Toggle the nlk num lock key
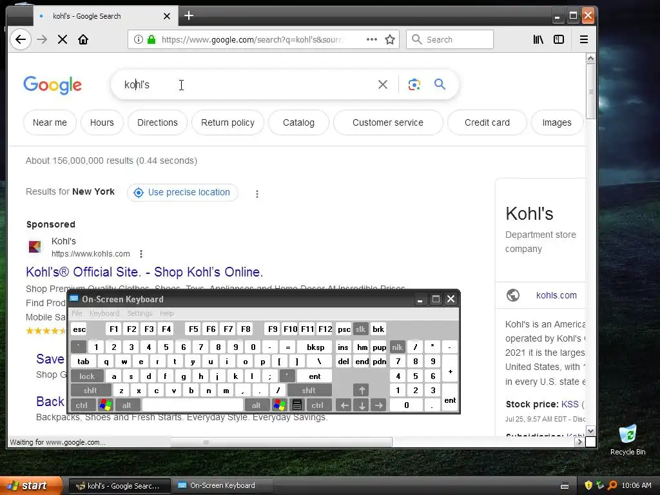The width and height of the screenshot is (660, 495). [x=397, y=347]
